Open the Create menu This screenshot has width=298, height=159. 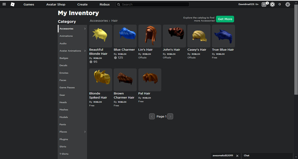tap(82, 4)
